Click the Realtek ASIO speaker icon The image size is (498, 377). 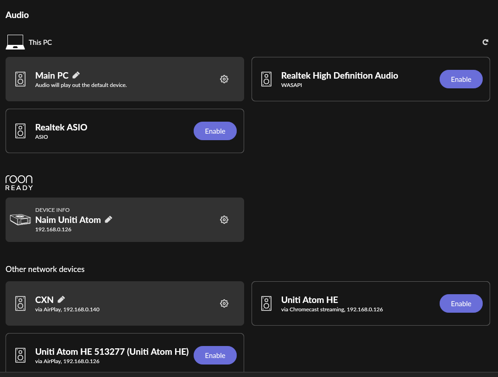20,131
